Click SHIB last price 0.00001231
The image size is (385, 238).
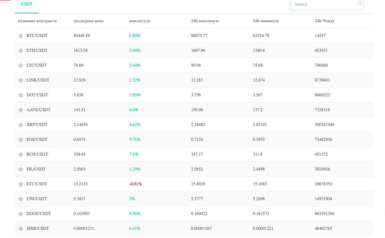[84, 229]
